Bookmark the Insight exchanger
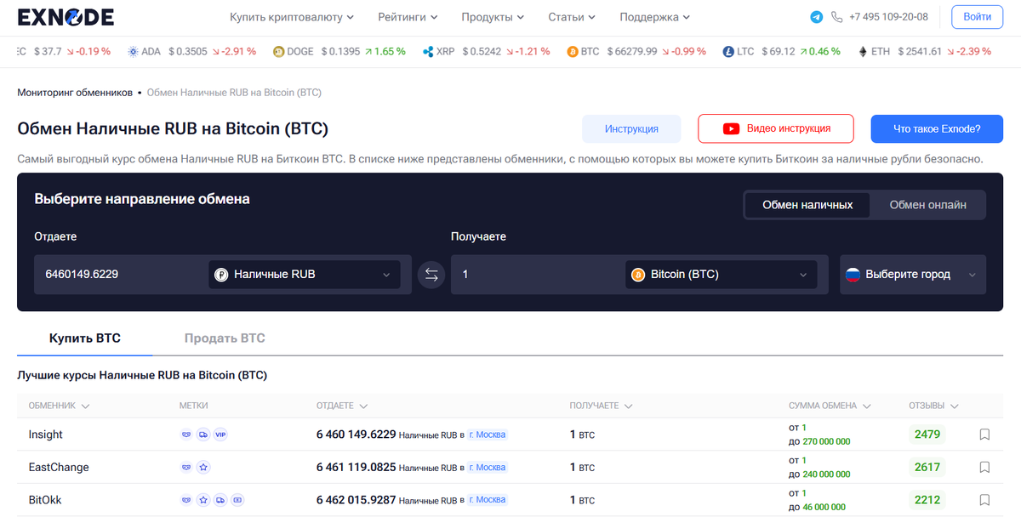Viewport: 1021px width, 517px height. [984, 434]
